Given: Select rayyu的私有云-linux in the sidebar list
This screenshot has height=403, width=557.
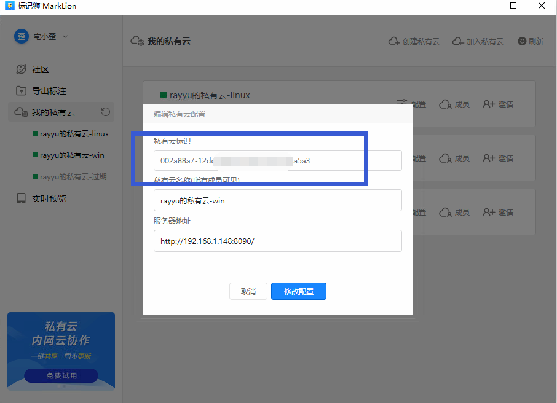Looking at the screenshot, I should point(71,134).
